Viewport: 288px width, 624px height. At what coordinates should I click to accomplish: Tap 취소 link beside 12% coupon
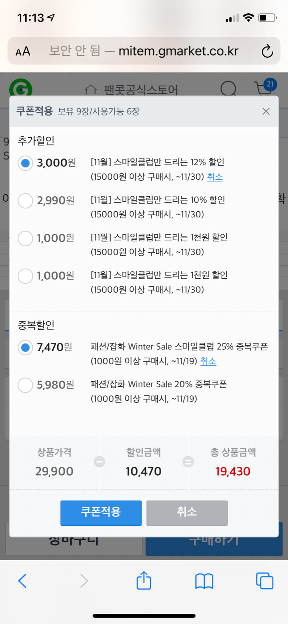pos(215,177)
